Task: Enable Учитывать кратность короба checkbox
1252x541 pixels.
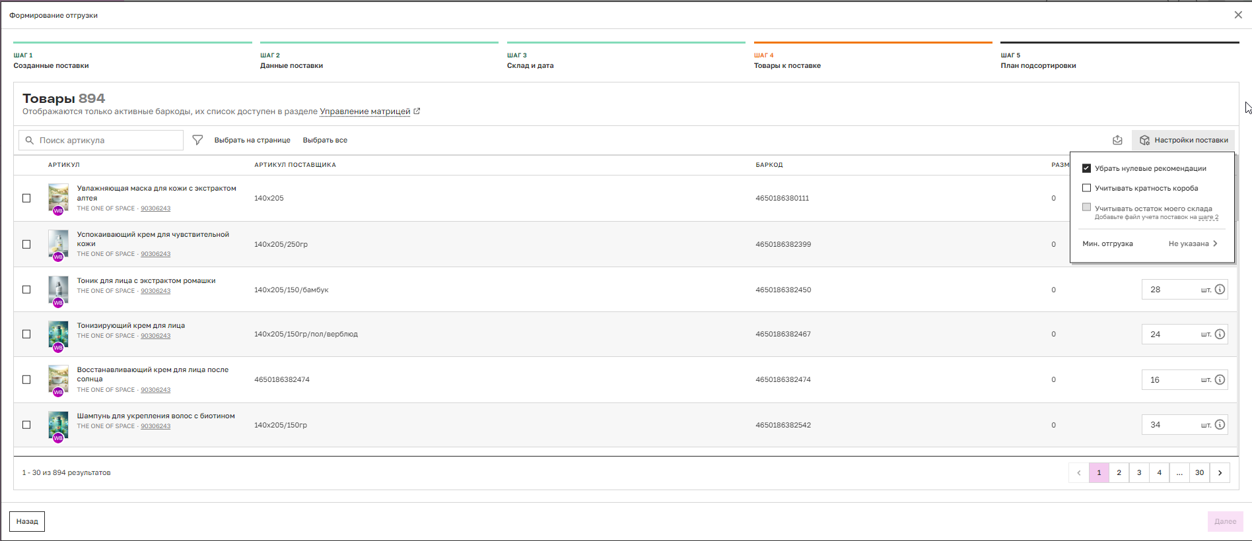Action: tap(1086, 188)
